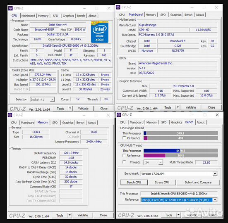
Task: Switch to Mainboard tab in CPU window
Action: pos(28,16)
